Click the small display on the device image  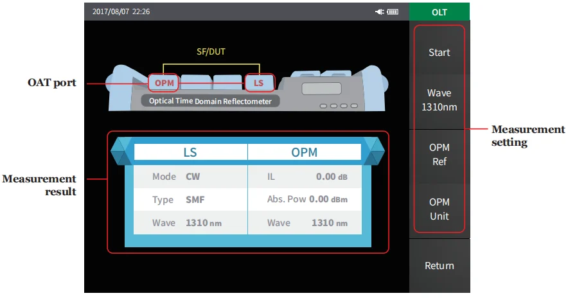(322, 89)
